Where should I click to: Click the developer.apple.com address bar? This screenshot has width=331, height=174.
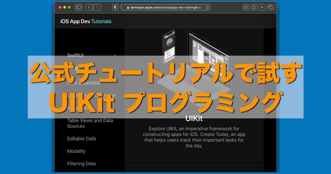[166, 7]
